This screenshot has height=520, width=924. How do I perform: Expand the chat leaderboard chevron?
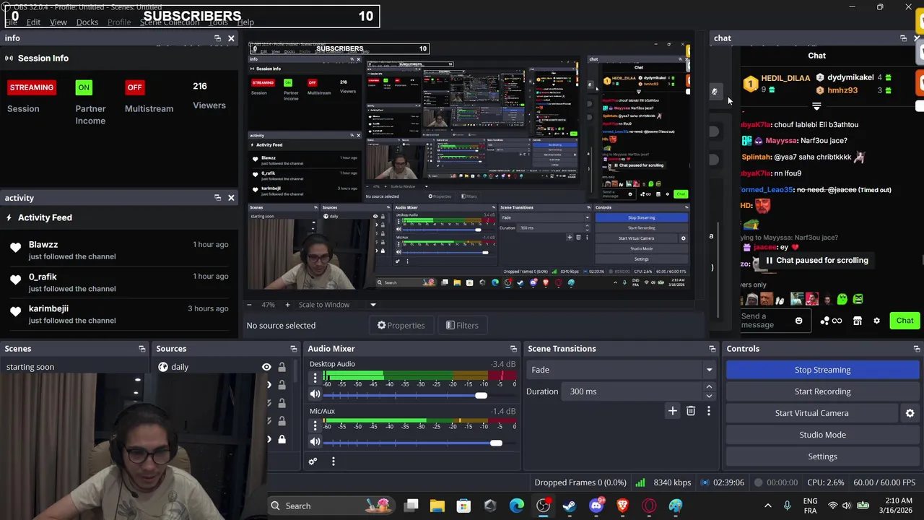(x=816, y=106)
